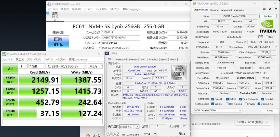Run the RND4K Q1T1 test button
The image size is (280, 137).
pos(10,113)
